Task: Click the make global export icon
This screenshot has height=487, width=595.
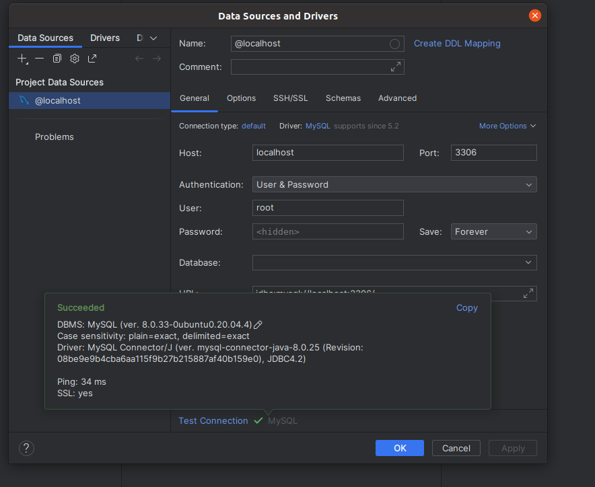Action: (92, 59)
